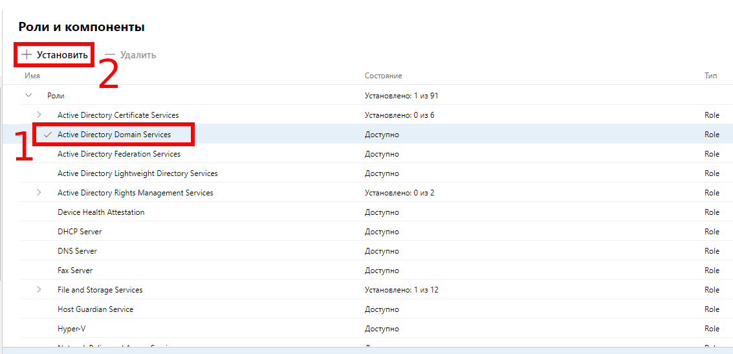
Task: Expand Active Directory Certificate Services node
Action: [x=39, y=115]
